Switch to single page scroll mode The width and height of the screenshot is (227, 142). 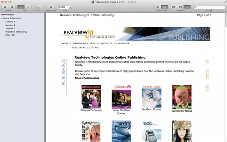(158, 7)
